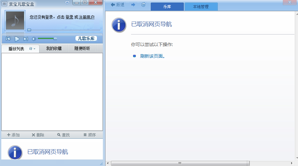This screenshot has height=166, width=298.
Task: Click the window resize grip at bottom corner
Action: (x=101, y=164)
